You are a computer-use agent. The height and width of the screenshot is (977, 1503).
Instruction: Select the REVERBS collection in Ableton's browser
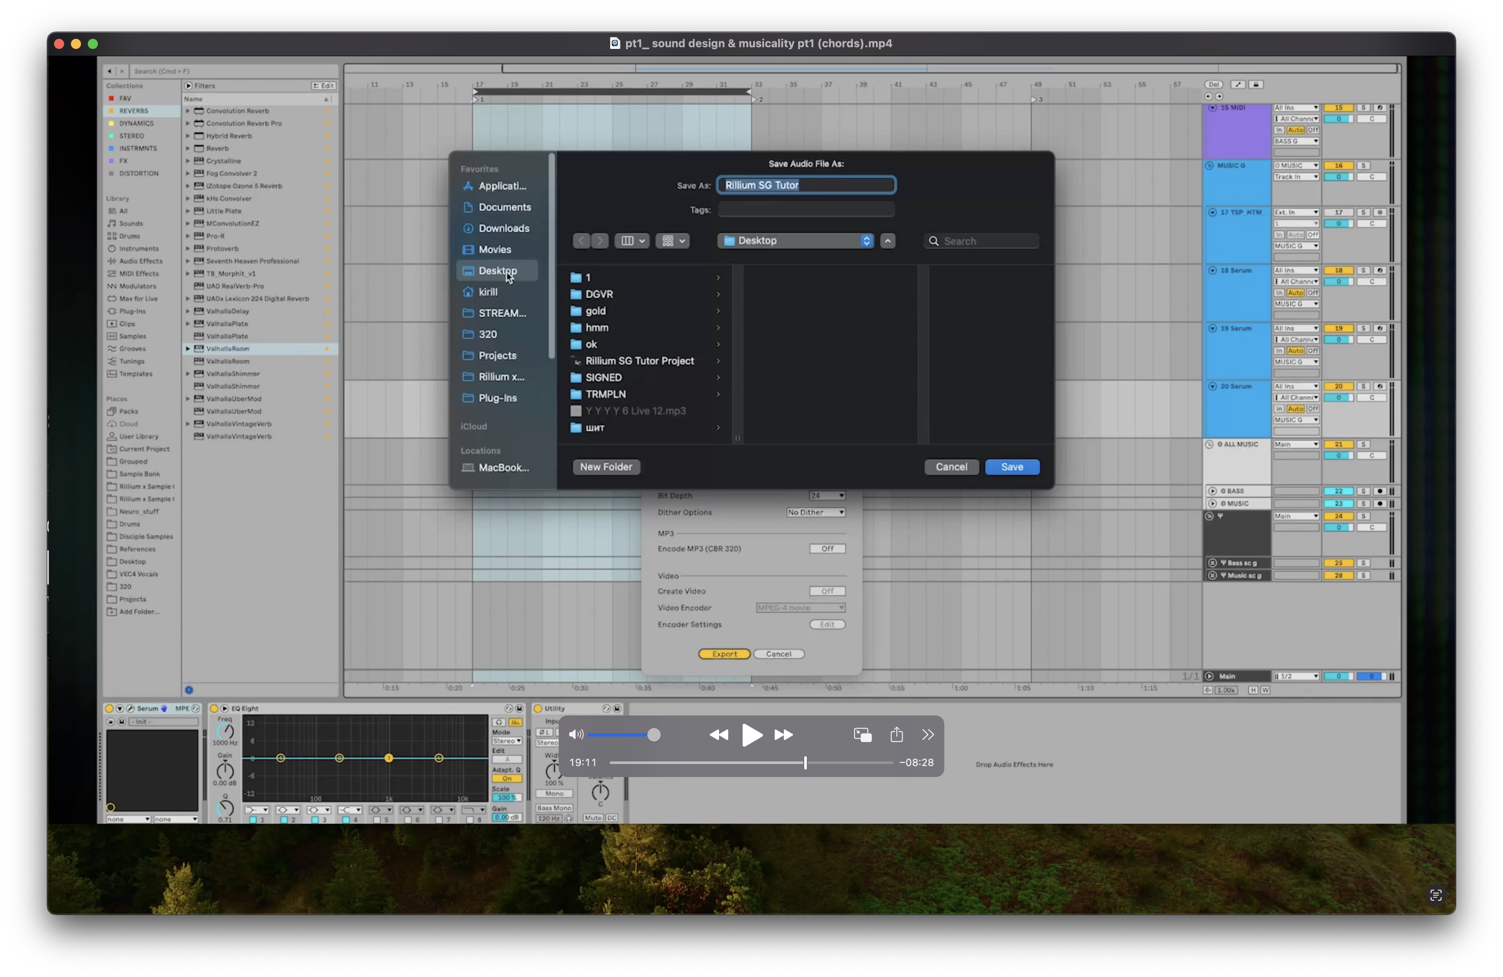(141, 111)
